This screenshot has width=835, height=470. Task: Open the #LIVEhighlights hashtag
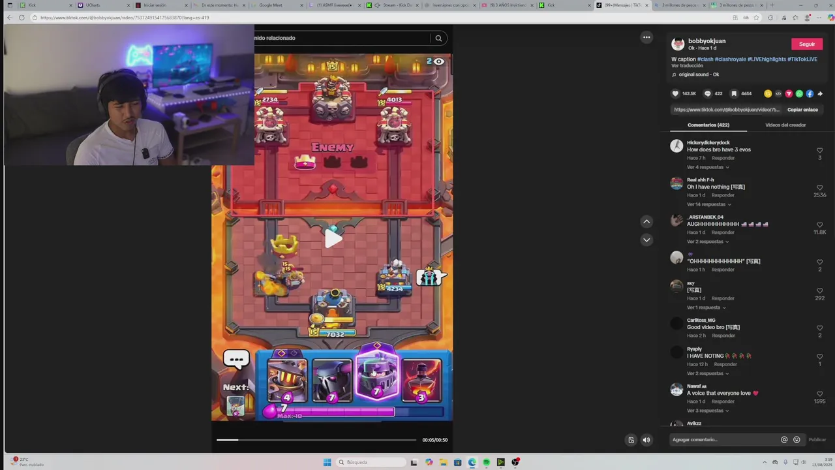coord(767,59)
